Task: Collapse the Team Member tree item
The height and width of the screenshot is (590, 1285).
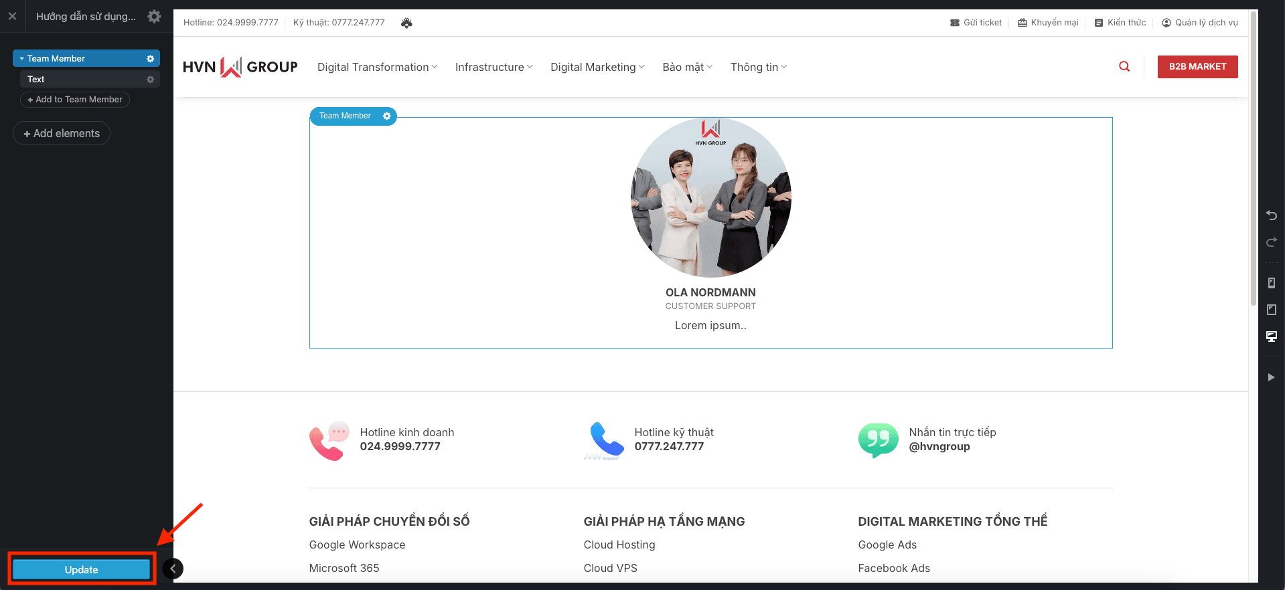Action: pos(21,59)
